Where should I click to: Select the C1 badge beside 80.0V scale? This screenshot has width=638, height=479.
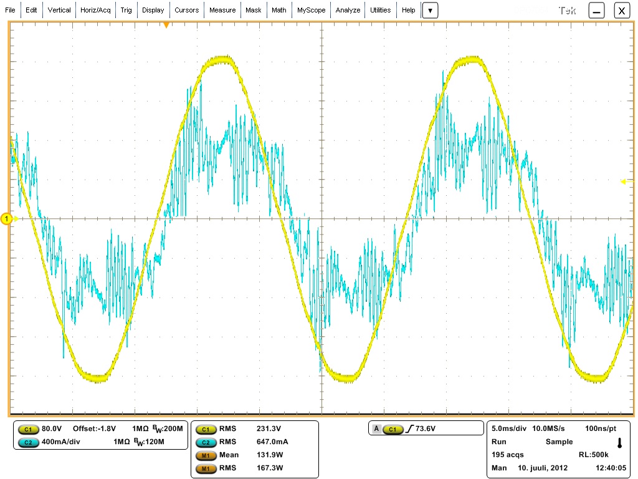coord(28,430)
